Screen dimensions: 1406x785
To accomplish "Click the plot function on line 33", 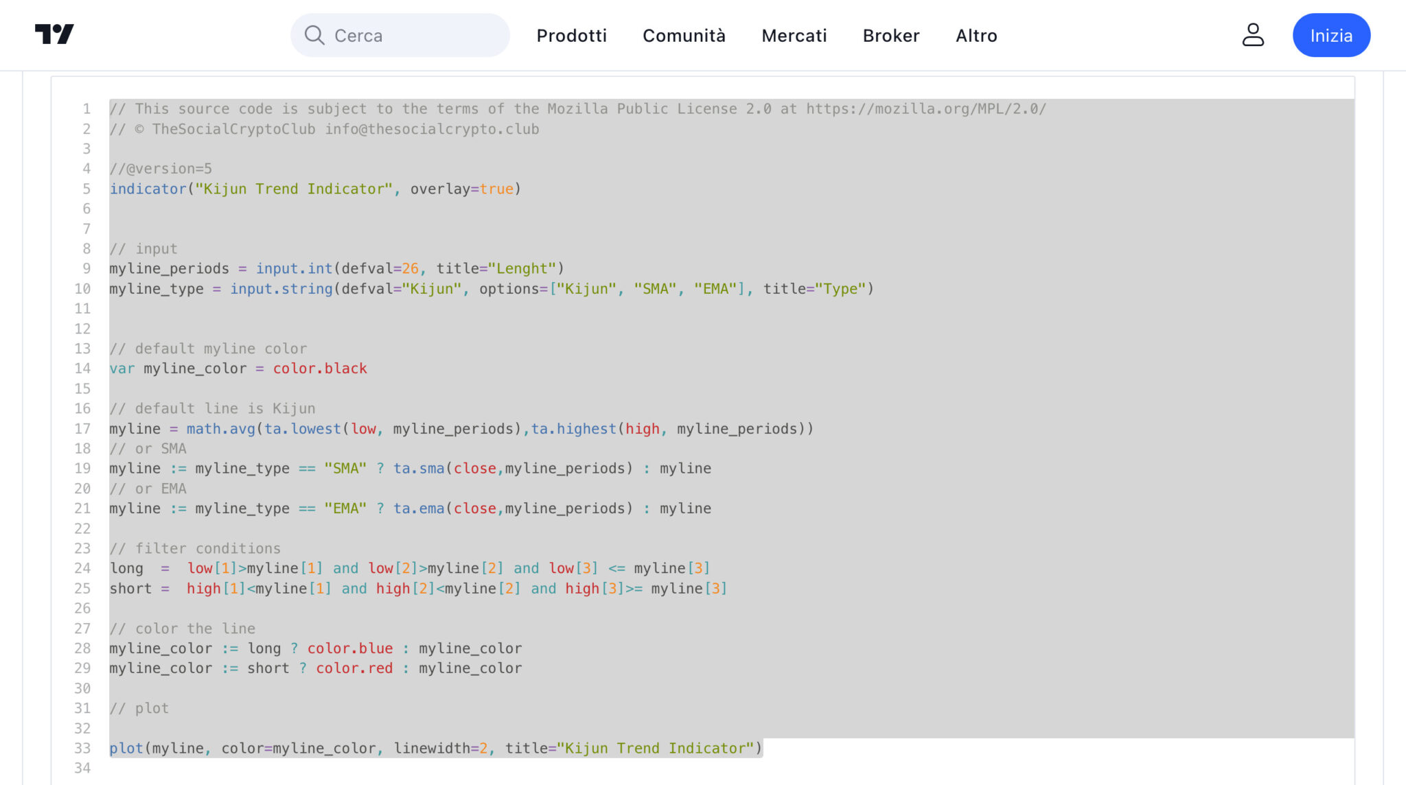I will 126,749.
